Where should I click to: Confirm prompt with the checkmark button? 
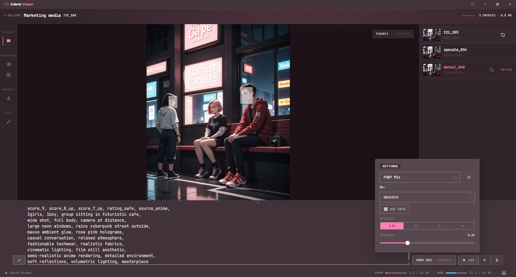19,260
